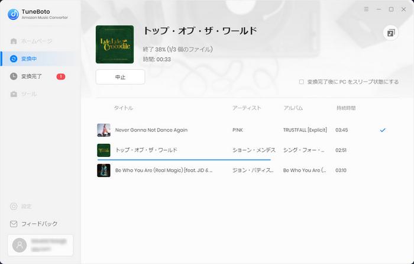Click the アーティスト column header

(x=247, y=108)
